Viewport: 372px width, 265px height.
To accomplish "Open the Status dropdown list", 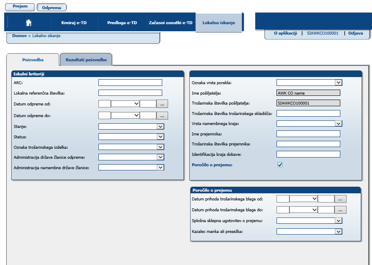I will tap(131, 137).
